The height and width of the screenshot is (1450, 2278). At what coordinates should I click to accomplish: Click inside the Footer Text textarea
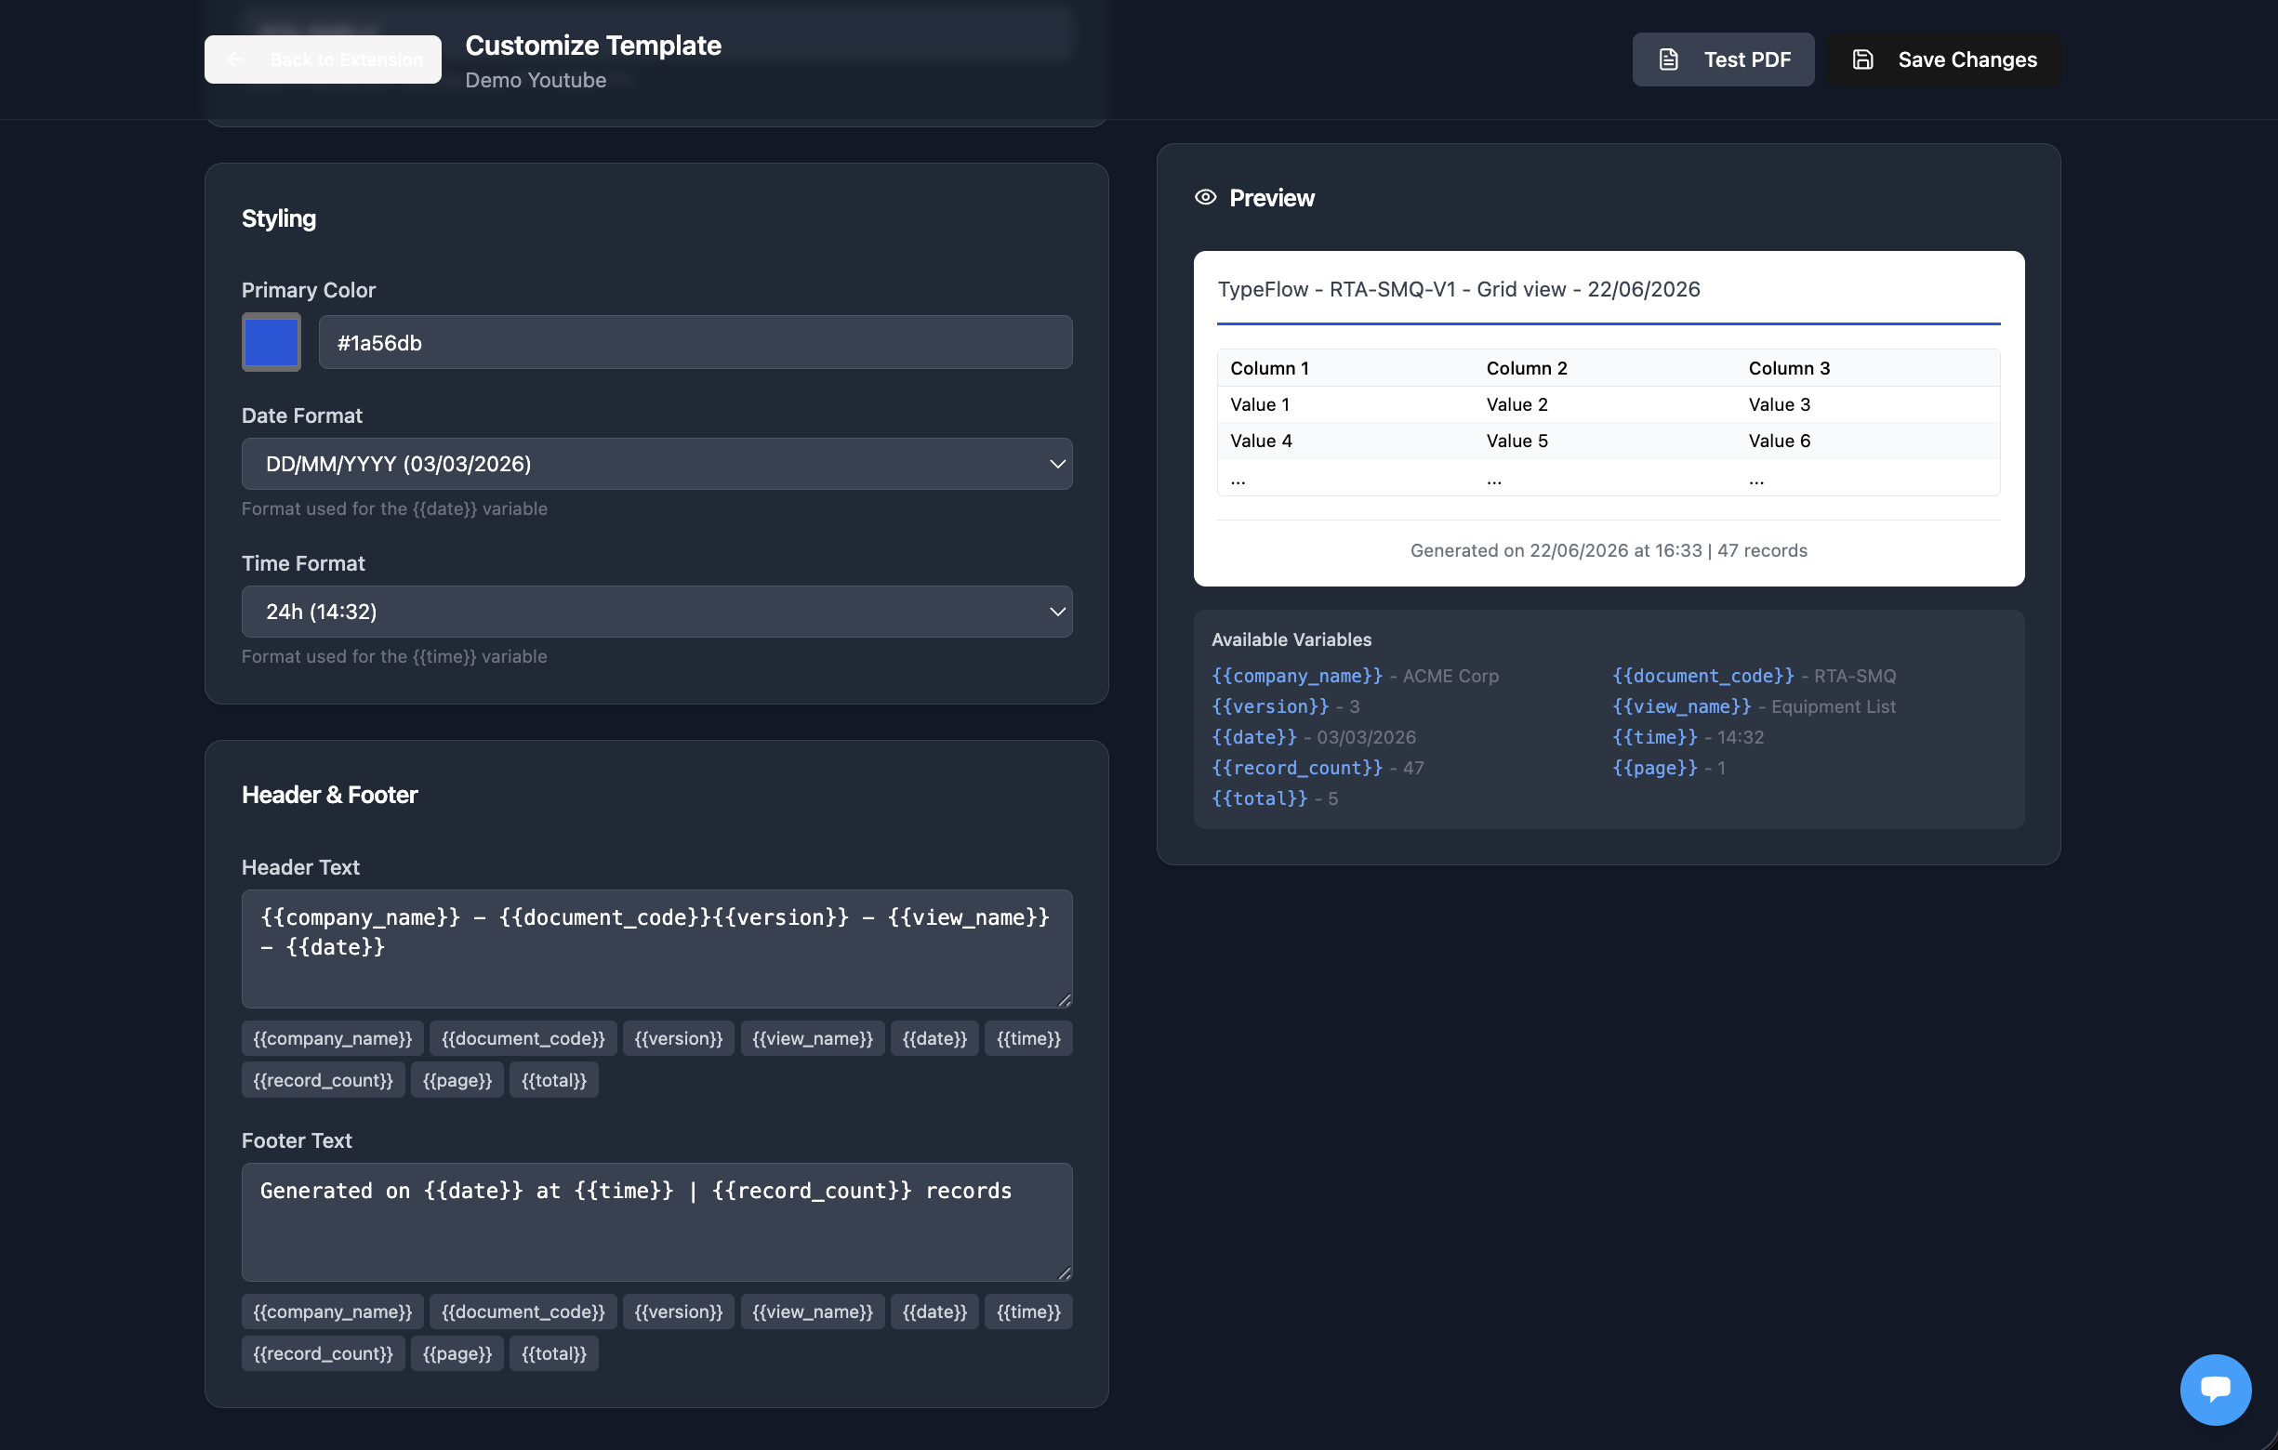[x=656, y=1222]
